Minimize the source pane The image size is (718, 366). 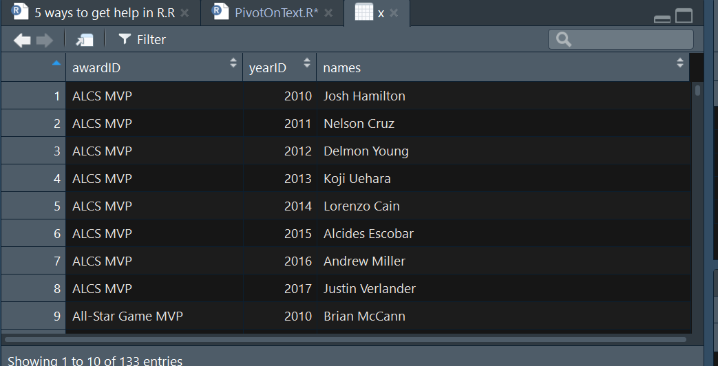[x=662, y=18]
